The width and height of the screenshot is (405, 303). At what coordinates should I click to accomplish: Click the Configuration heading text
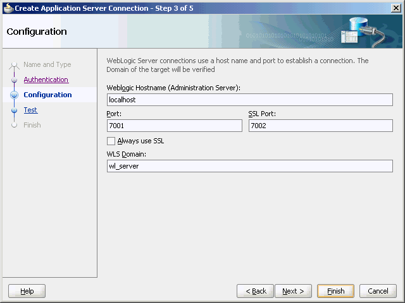tap(37, 32)
